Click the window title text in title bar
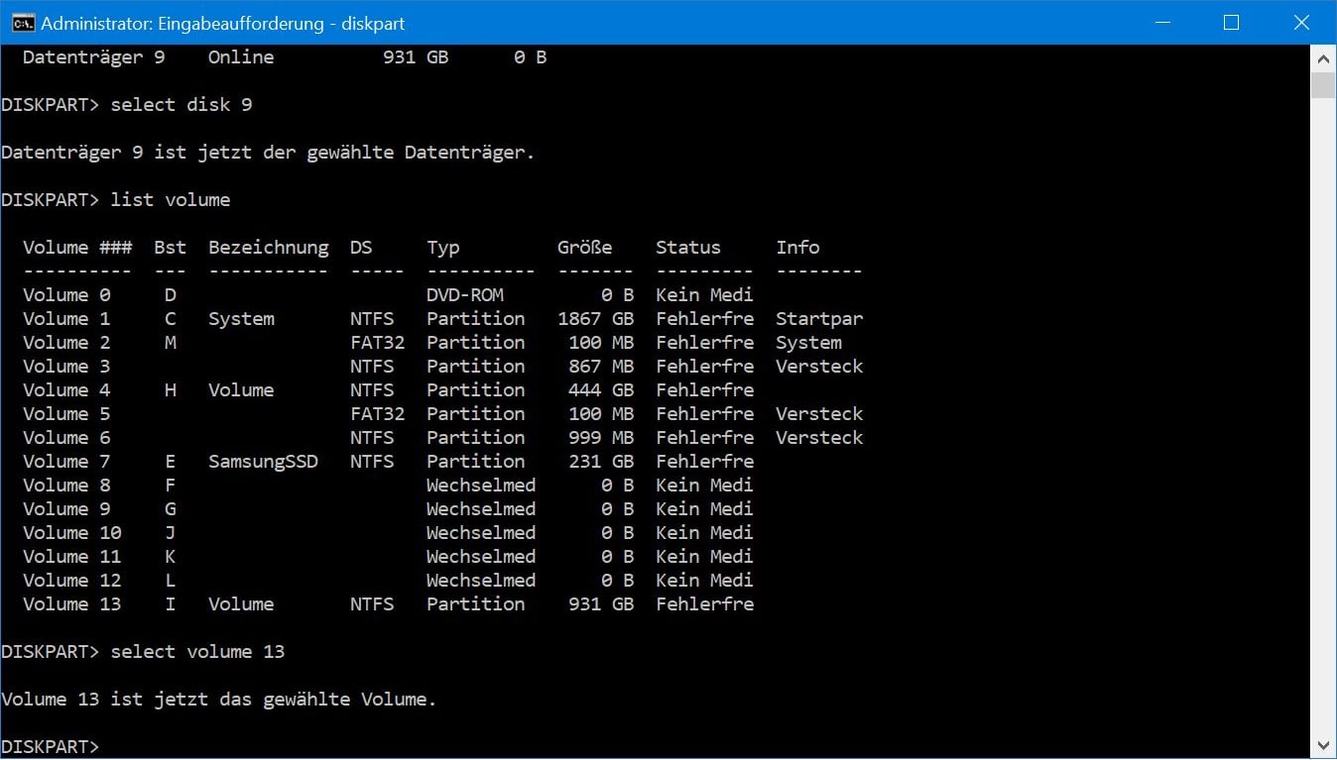 pyautogui.click(x=223, y=23)
